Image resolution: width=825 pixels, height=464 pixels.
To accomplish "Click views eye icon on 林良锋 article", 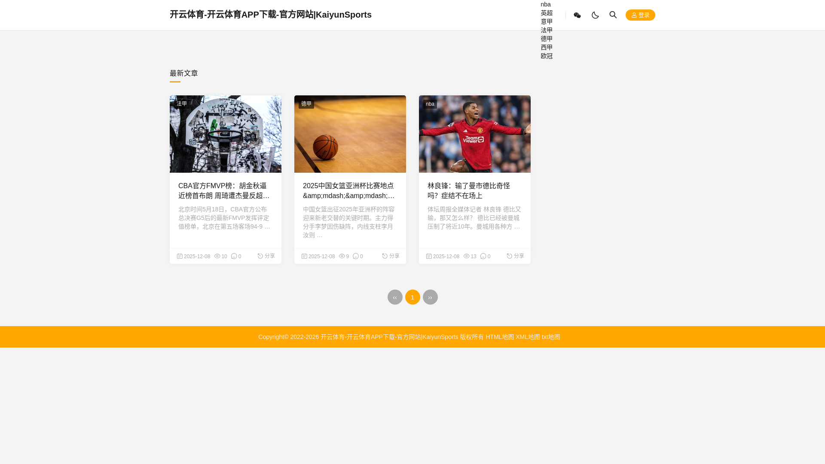I will pos(467,256).
